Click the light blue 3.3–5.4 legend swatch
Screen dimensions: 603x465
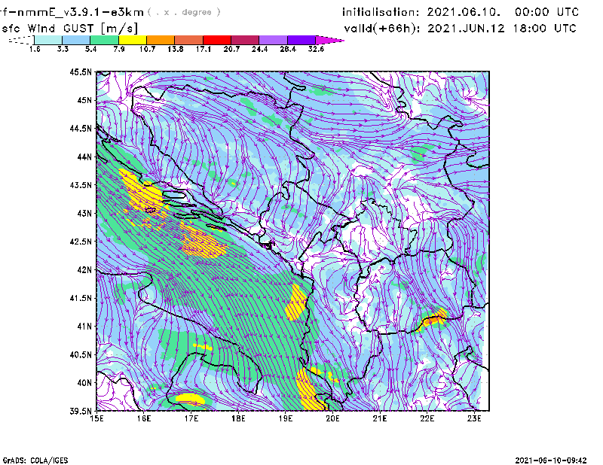coord(76,40)
